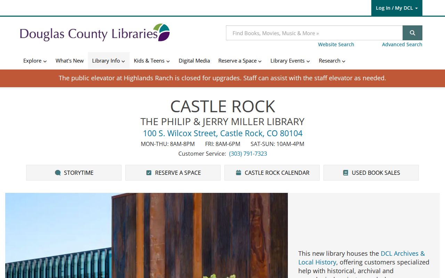Click the MON-THU: 8AM-8PM hours text
This screenshot has width=445, height=278.
[x=168, y=144]
